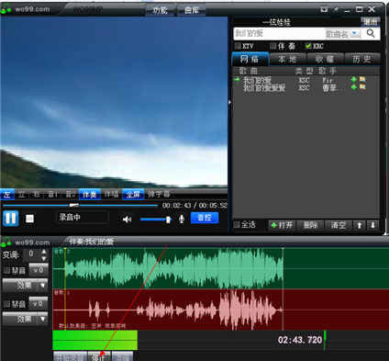Screen dimensions: 389x361
Task: Click the green plus icon on first song row
Action: click(x=354, y=80)
